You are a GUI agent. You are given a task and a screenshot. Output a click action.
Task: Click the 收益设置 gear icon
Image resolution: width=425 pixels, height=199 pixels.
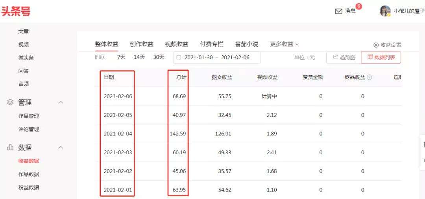coord(376,45)
